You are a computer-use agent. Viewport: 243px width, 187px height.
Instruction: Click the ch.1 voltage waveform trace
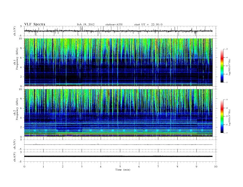click(118, 31)
